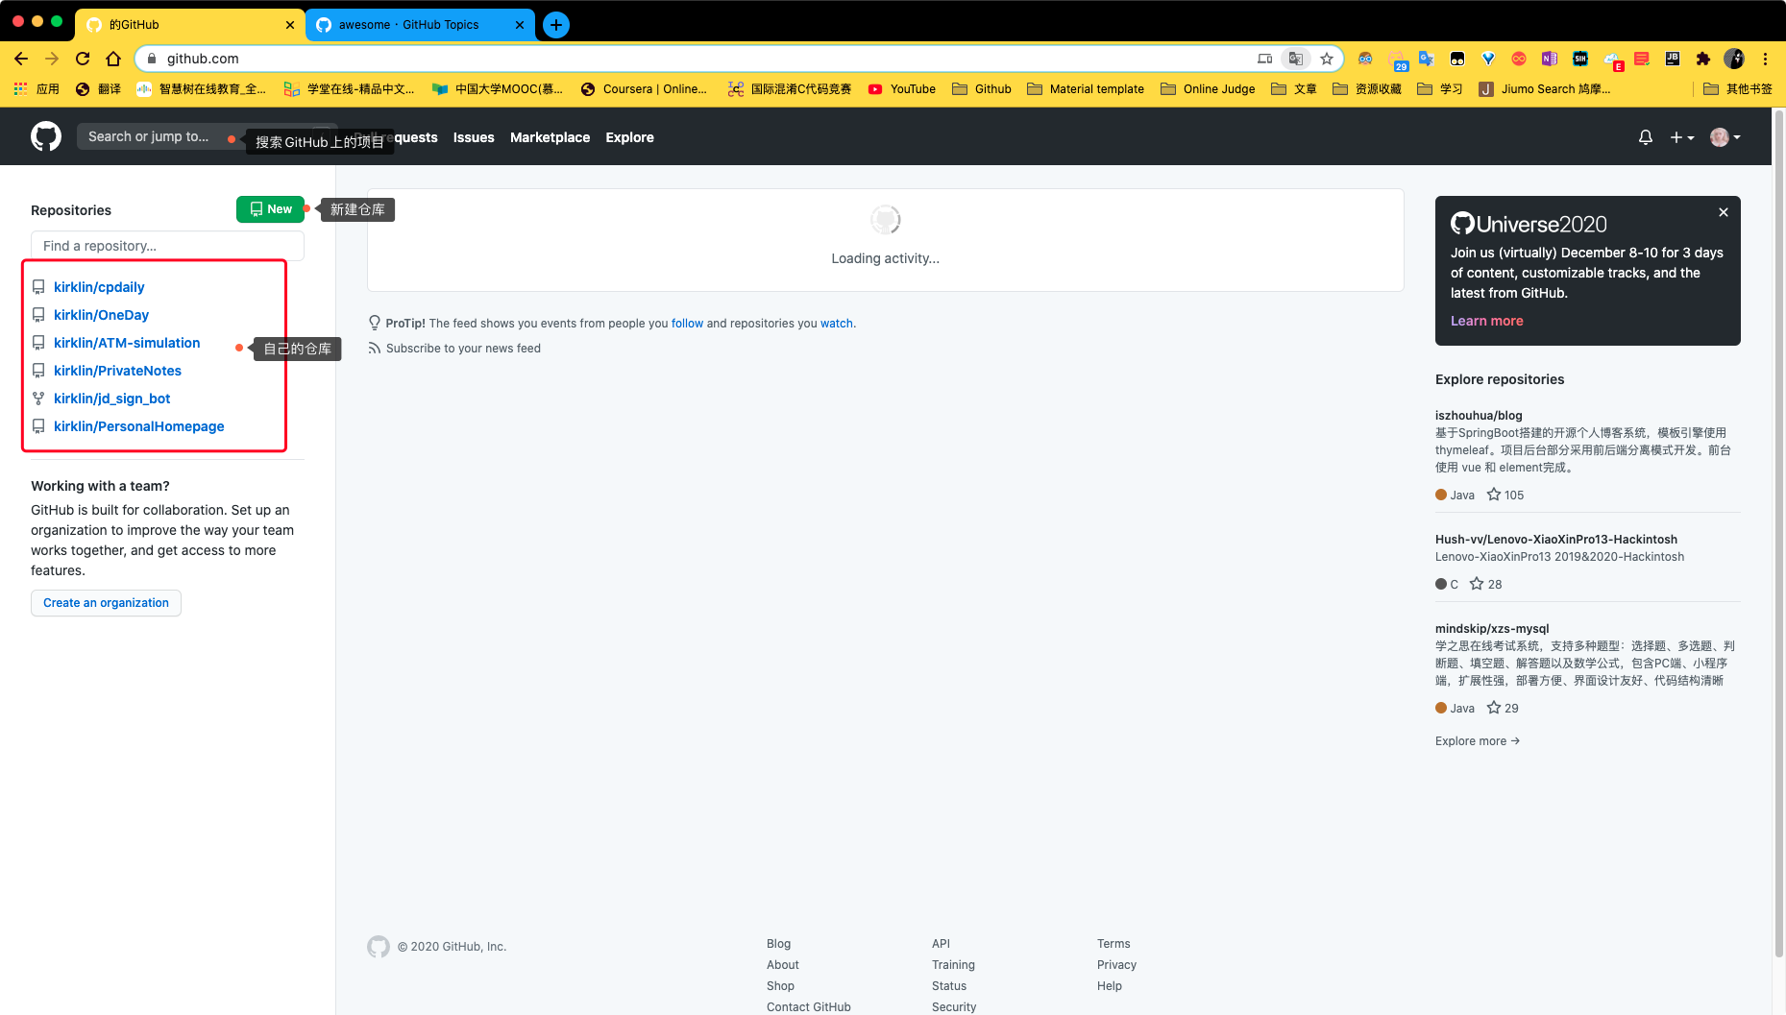
Task: Close the Universe2020 banner
Action: click(1724, 212)
